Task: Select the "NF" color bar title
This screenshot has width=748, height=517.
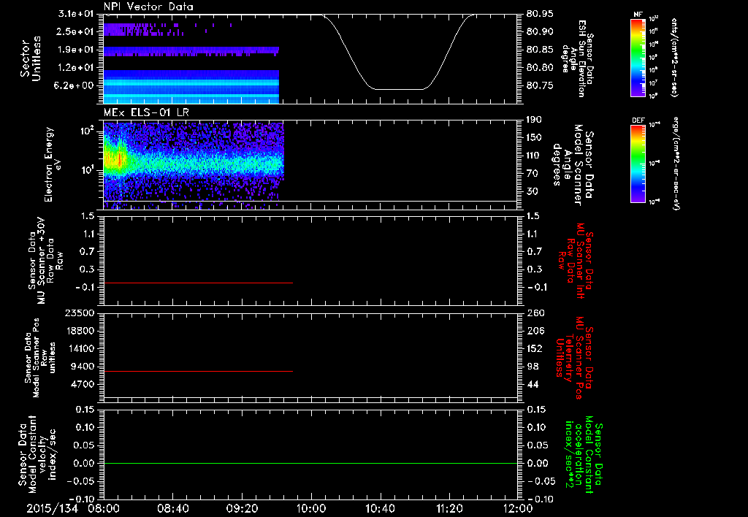Action: click(x=638, y=15)
